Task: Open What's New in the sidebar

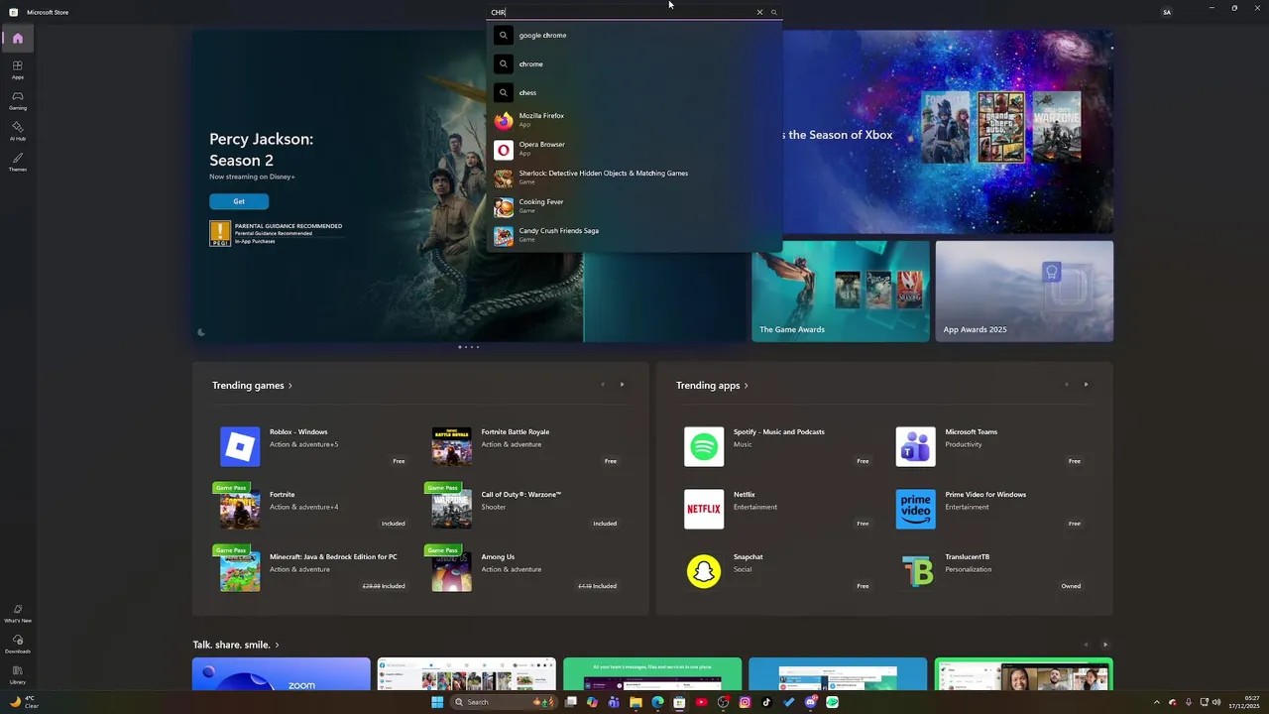Action: tap(17, 613)
